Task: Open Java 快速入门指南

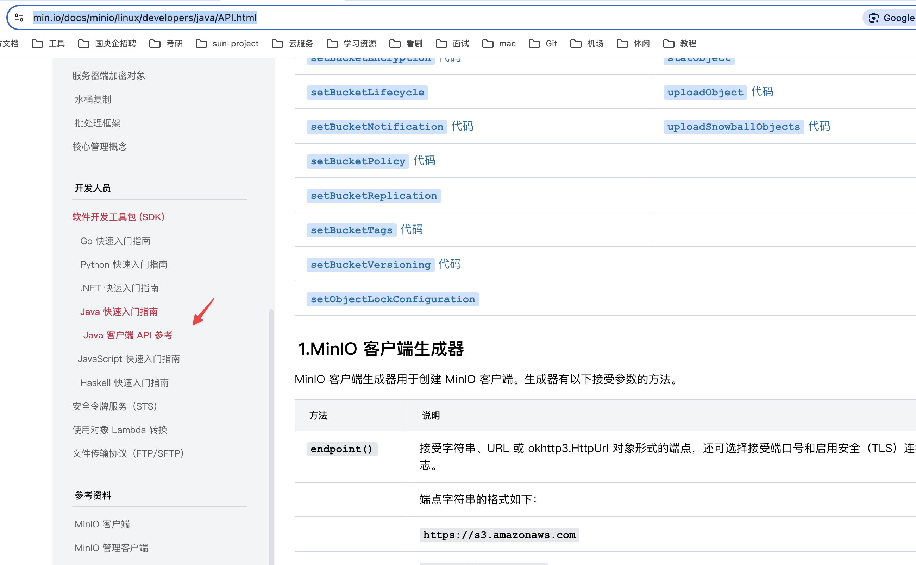Action: (x=119, y=312)
